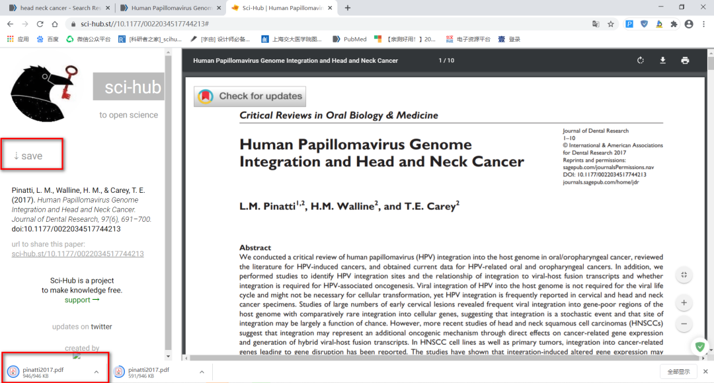Print the document from the PDF toolbar
Screen dimensions: 714x383
click(686, 59)
